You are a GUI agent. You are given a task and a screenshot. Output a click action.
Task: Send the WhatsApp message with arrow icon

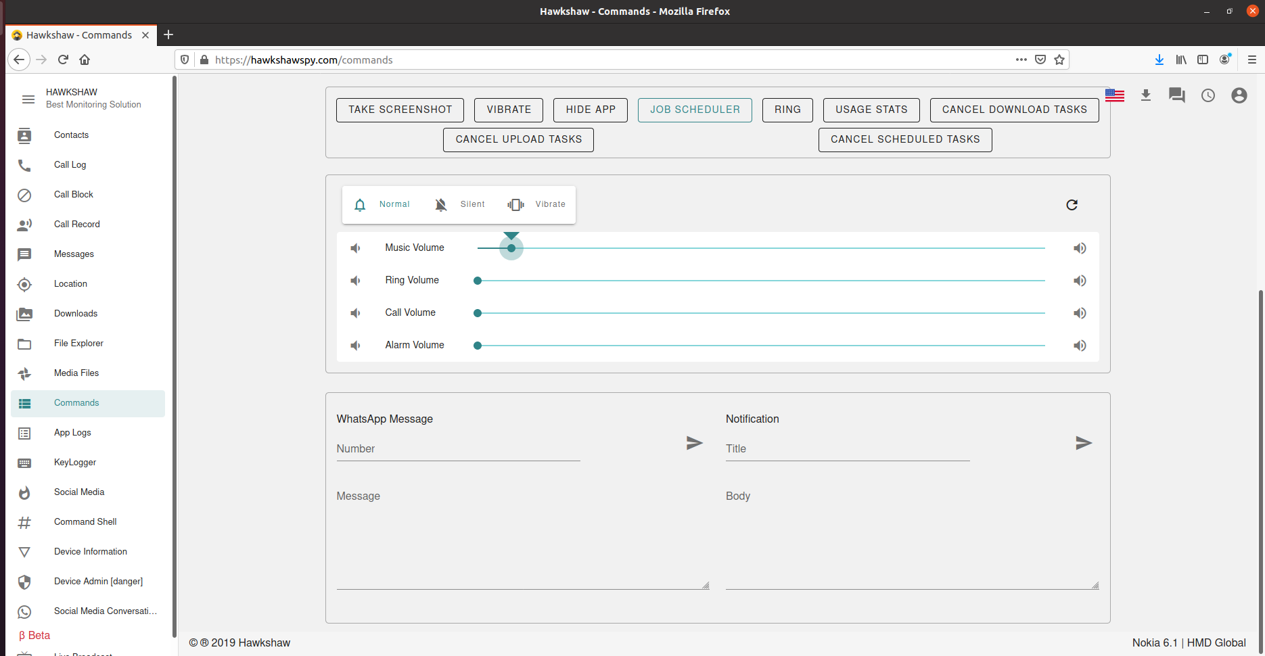(x=695, y=443)
